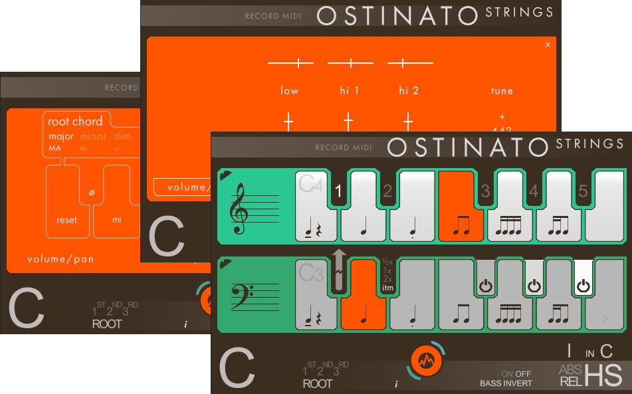Click the + above the tune value
This screenshot has width=632, height=394.
502,117
